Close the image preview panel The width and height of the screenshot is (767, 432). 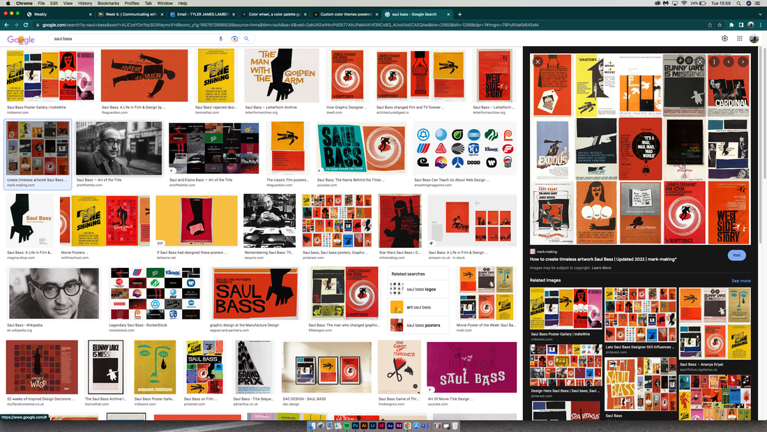[x=538, y=61]
